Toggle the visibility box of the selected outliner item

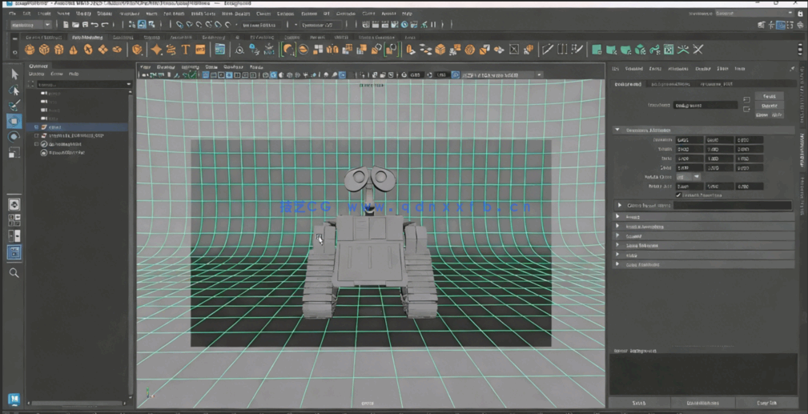click(37, 127)
